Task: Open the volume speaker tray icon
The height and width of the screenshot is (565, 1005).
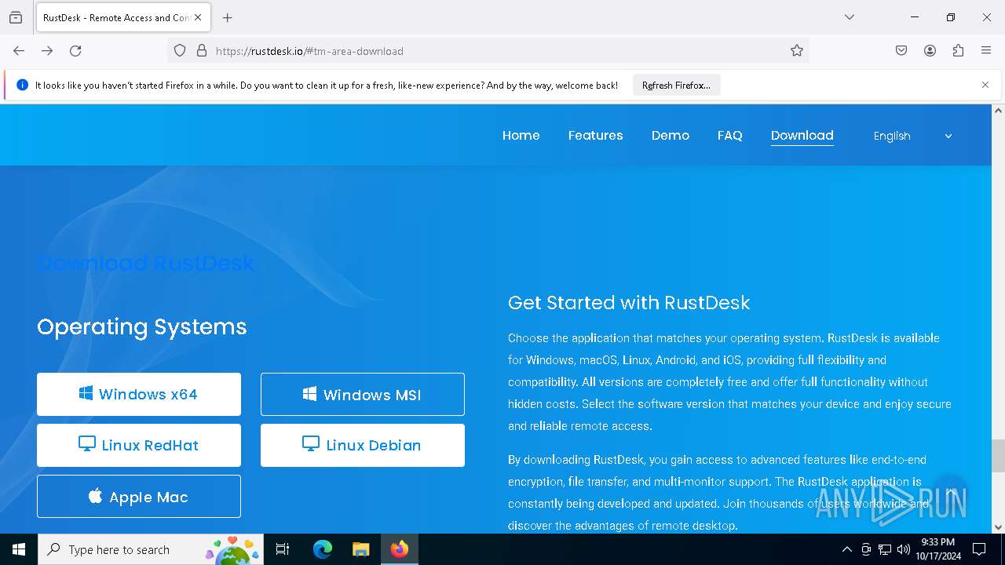Action: (x=904, y=549)
